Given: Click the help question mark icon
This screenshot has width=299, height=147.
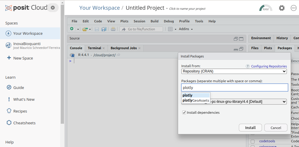Looking at the screenshot, I should coord(247,66).
